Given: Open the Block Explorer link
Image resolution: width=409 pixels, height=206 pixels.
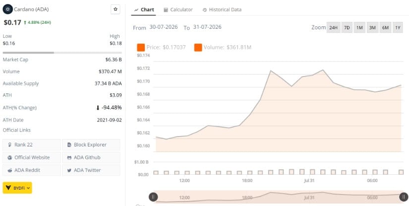Looking at the screenshot, I should [91, 144].
